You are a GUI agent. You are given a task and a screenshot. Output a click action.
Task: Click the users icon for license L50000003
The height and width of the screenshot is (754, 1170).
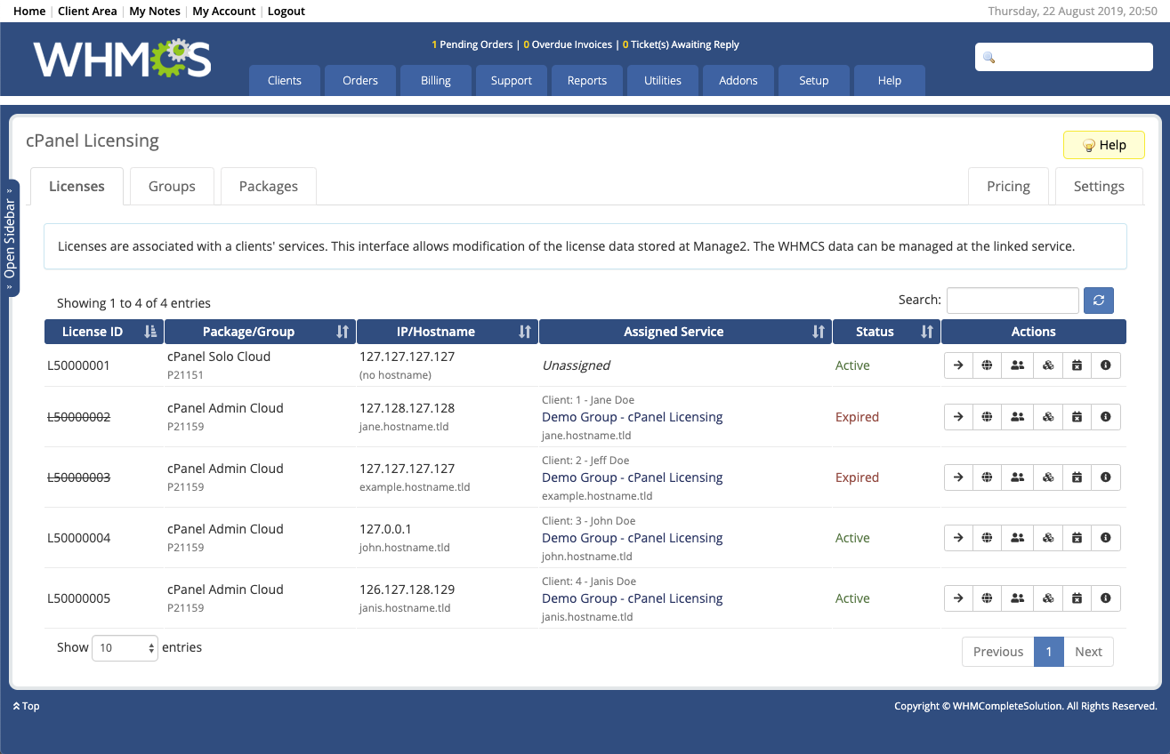tap(1018, 477)
